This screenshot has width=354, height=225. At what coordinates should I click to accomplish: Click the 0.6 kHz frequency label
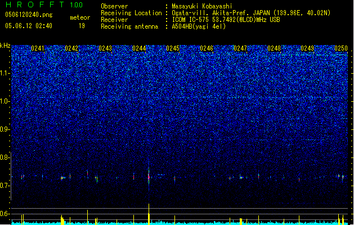coord(5,214)
